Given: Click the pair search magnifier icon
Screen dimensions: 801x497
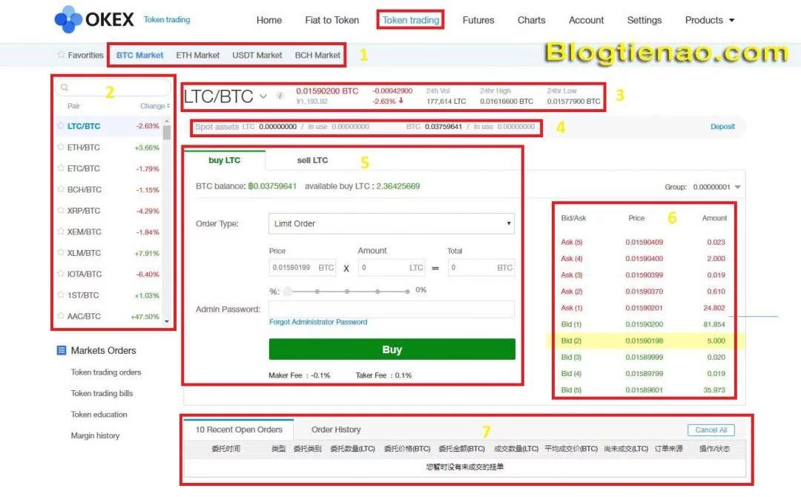Looking at the screenshot, I should coord(65,88).
